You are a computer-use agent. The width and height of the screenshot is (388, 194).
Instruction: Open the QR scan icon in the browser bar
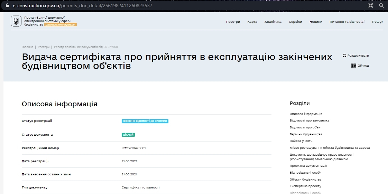click(x=370, y=6)
